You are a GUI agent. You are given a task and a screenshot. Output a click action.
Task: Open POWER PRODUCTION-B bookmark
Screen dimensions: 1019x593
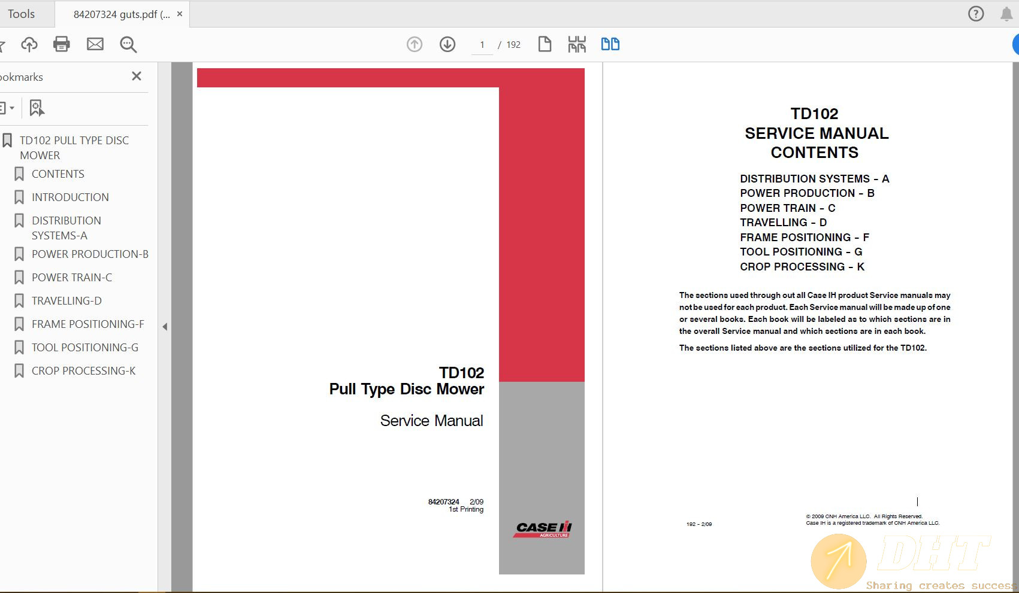point(90,254)
